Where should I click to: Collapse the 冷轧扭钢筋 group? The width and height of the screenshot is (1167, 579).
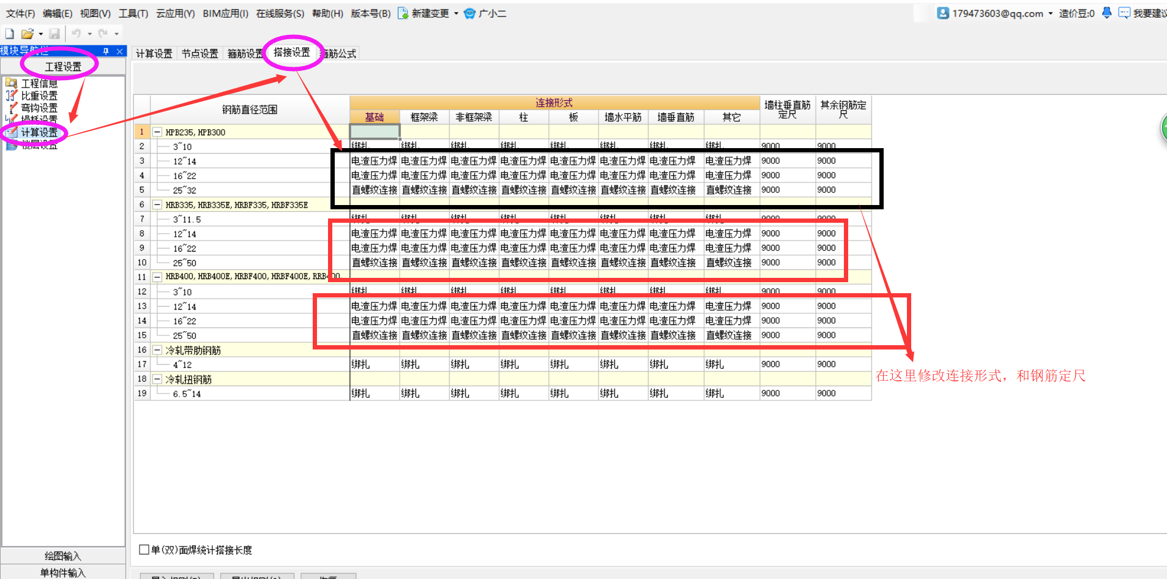pos(157,379)
